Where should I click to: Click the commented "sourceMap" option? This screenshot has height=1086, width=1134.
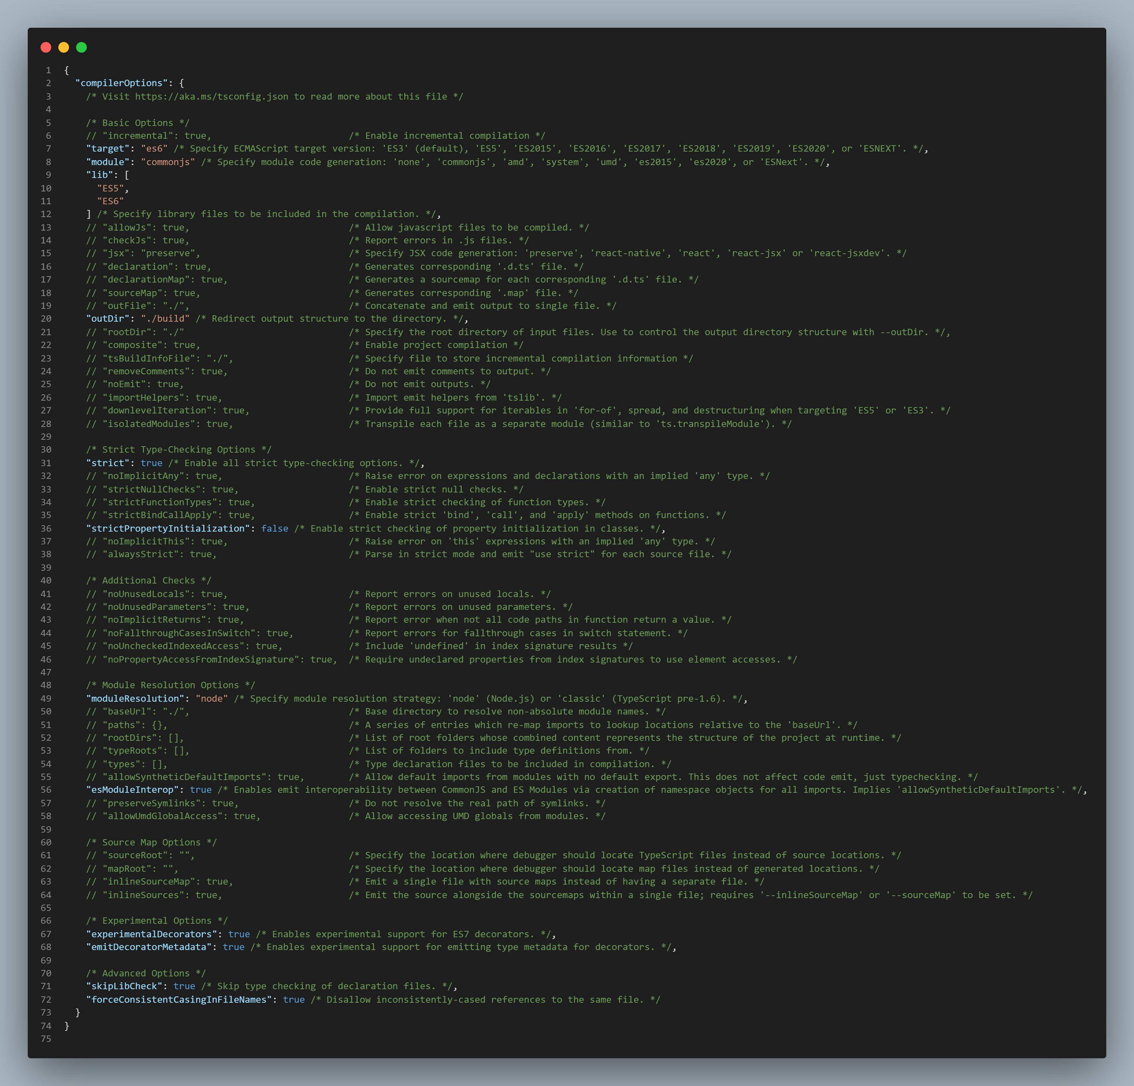click(x=143, y=293)
